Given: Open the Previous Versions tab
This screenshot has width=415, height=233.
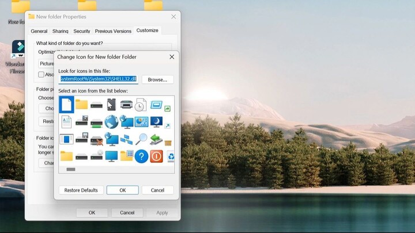Looking at the screenshot, I should tap(113, 31).
